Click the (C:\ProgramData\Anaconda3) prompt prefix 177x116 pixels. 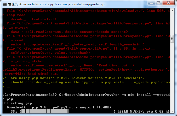click(x=30, y=95)
